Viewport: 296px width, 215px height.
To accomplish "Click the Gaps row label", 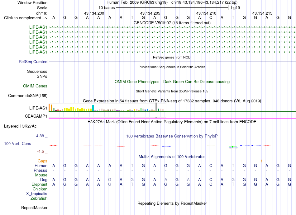I will pos(42,161).
